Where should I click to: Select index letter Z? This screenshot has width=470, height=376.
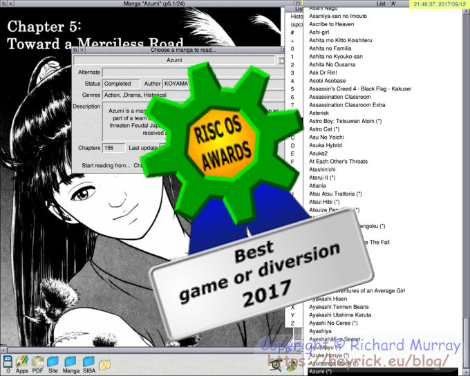pos(292,323)
